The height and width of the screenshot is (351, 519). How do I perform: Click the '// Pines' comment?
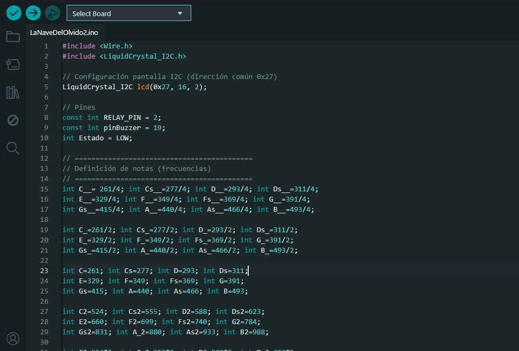(x=79, y=108)
